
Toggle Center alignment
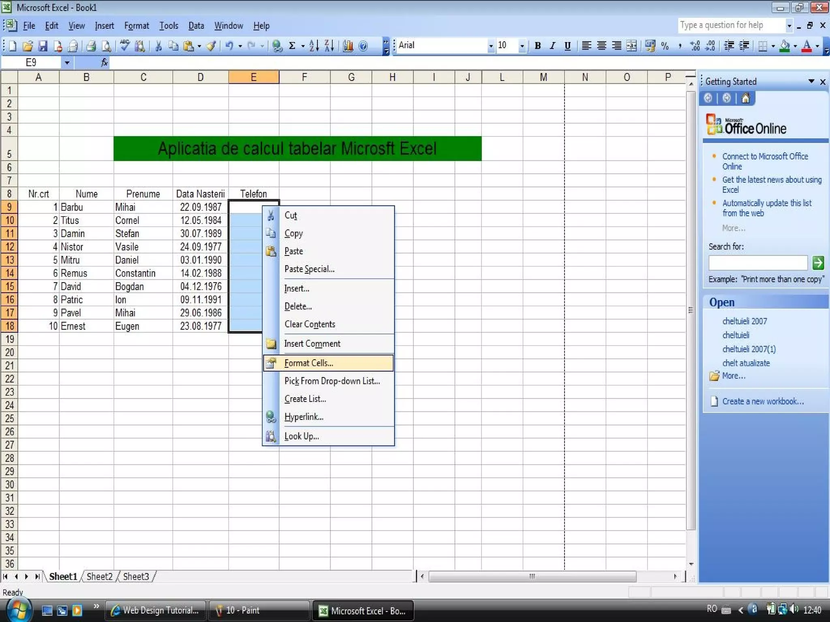(601, 46)
